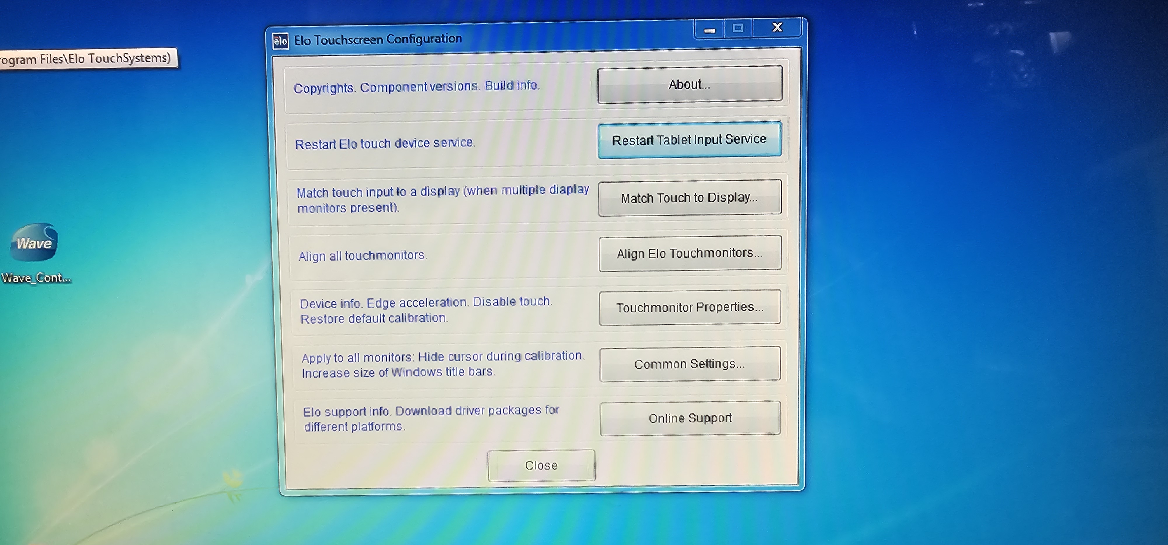This screenshot has width=1168, height=545.
Task: Click 'Device info. Edge acceleration' description
Action: point(426,310)
